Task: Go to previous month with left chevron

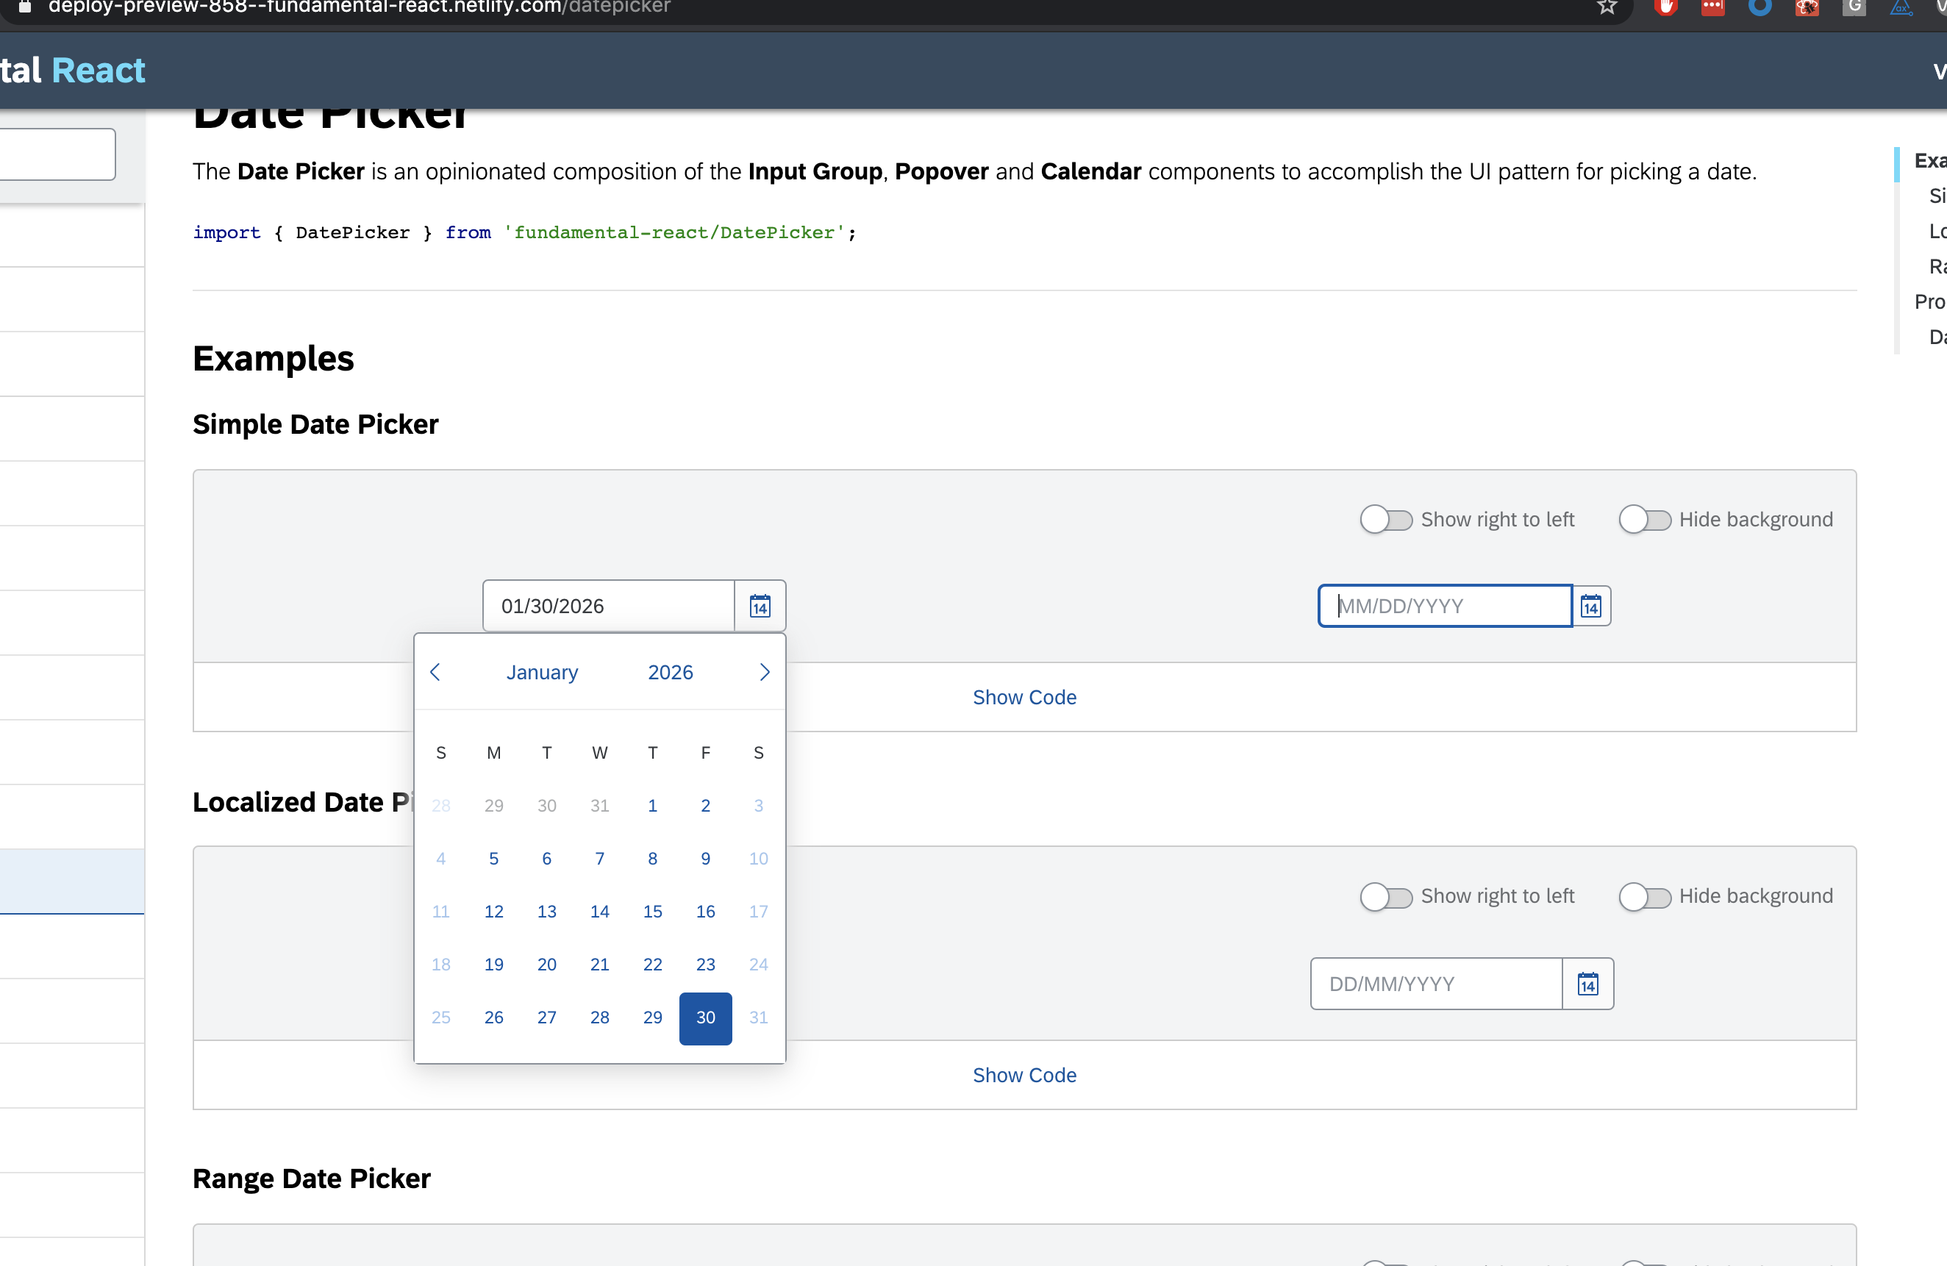Action: [435, 672]
